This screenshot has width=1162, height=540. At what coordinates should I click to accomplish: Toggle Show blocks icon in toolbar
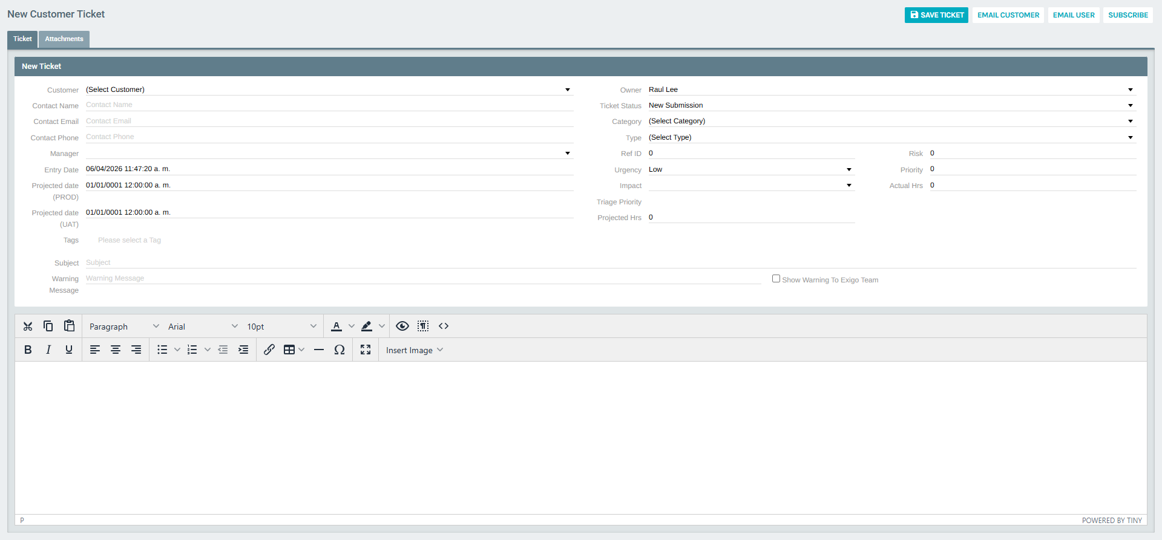coord(423,327)
